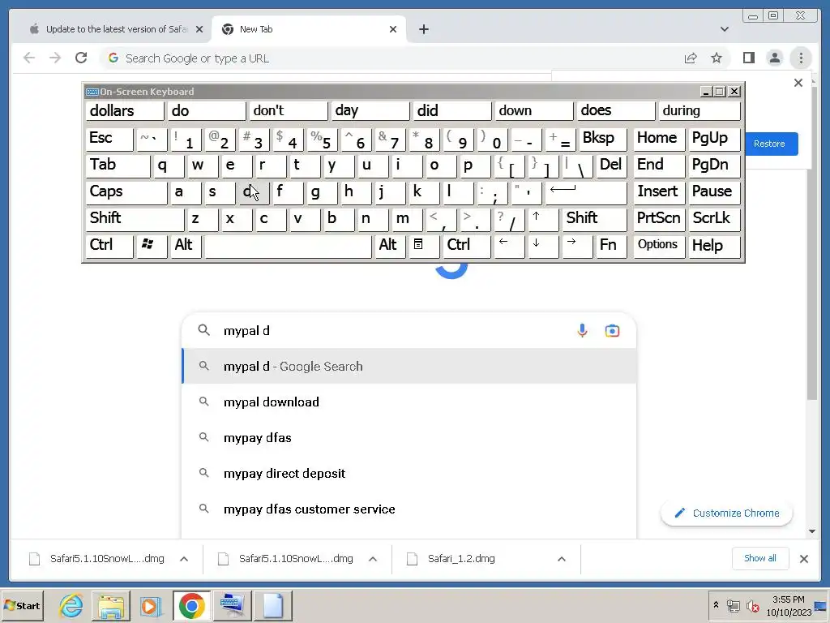Image resolution: width=830 pixels, height=623 pixels.
Task: Select the 'mypal download' suggestion
Action: pos(409,402)
